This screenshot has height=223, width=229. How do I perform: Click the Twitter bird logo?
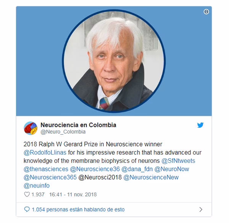(200, 125)
